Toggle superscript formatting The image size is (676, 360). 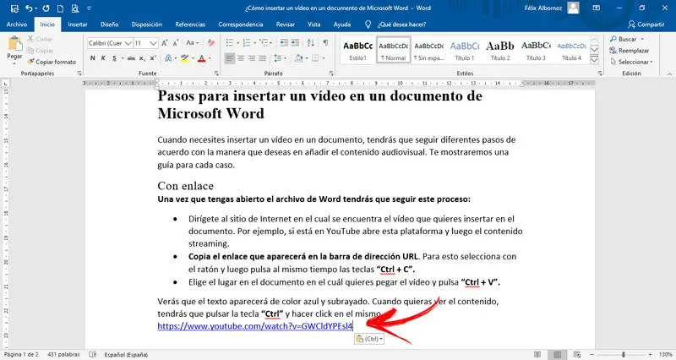(x=153, y=57)
